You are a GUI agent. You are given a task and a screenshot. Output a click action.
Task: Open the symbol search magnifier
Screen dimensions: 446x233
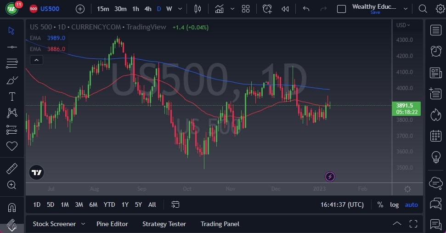(423, 9)
